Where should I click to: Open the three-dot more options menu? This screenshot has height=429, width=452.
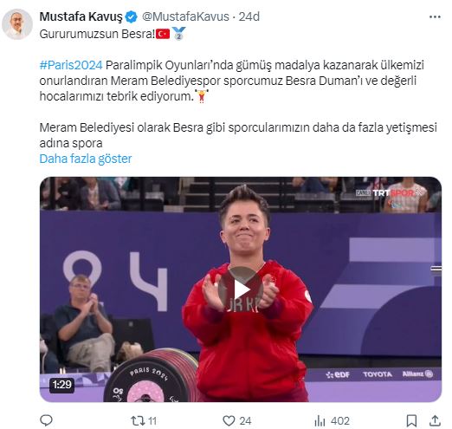[435, 17]
